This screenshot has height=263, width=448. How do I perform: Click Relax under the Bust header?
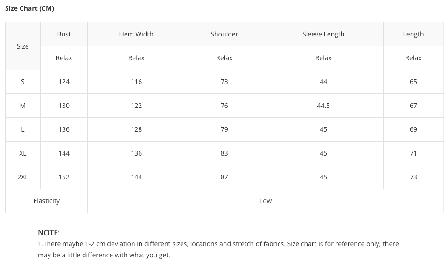tap(64, 58)
